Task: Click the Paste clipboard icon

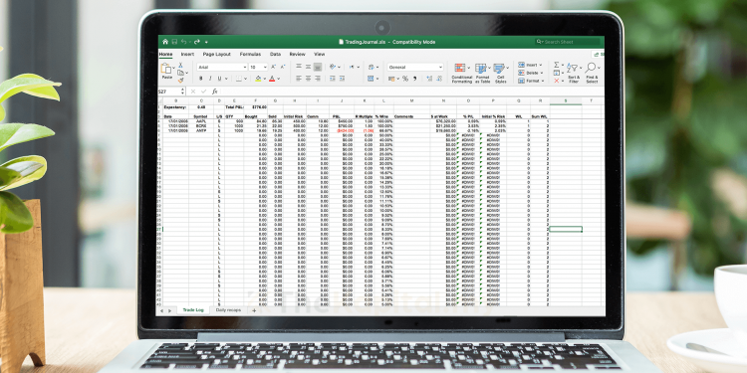Action: [x=166, y=69]
